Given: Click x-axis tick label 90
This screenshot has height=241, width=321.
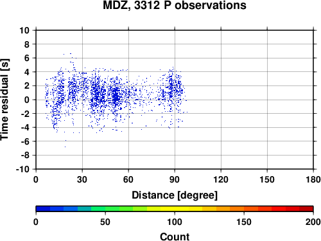Looking at the screenshot, I should click(175, 179).
